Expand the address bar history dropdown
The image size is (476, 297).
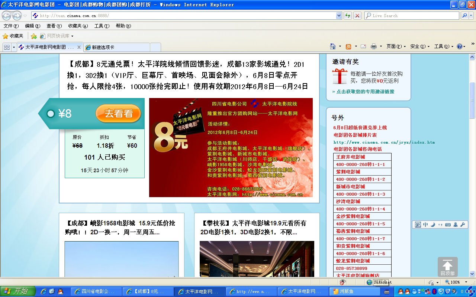coord(339,16)
